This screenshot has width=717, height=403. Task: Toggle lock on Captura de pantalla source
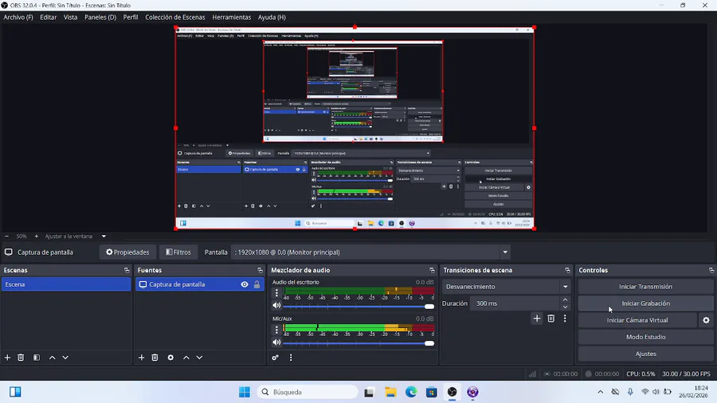pyautogui.click(x=257, y=284)
